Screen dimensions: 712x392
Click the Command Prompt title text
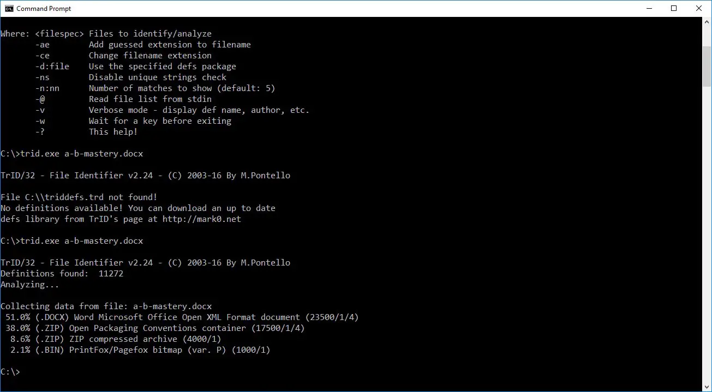pos(44,8)
